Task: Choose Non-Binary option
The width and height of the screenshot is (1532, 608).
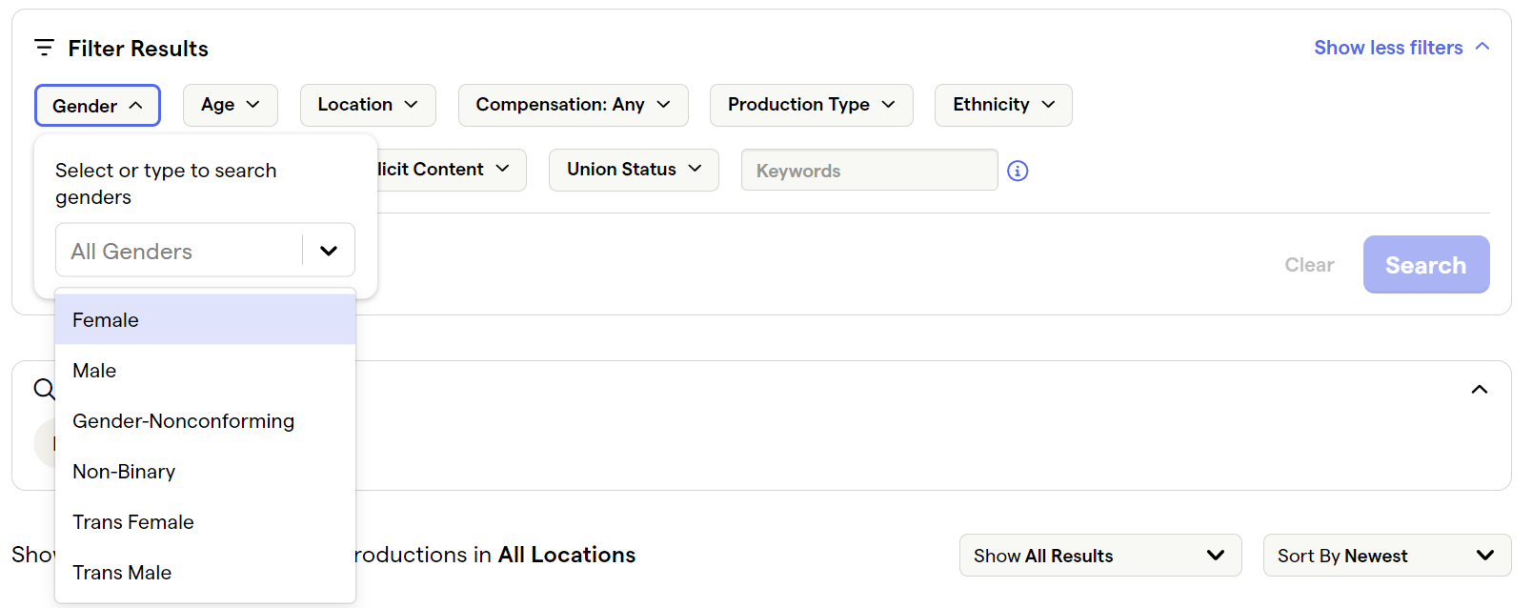Action: click(206, 472)
